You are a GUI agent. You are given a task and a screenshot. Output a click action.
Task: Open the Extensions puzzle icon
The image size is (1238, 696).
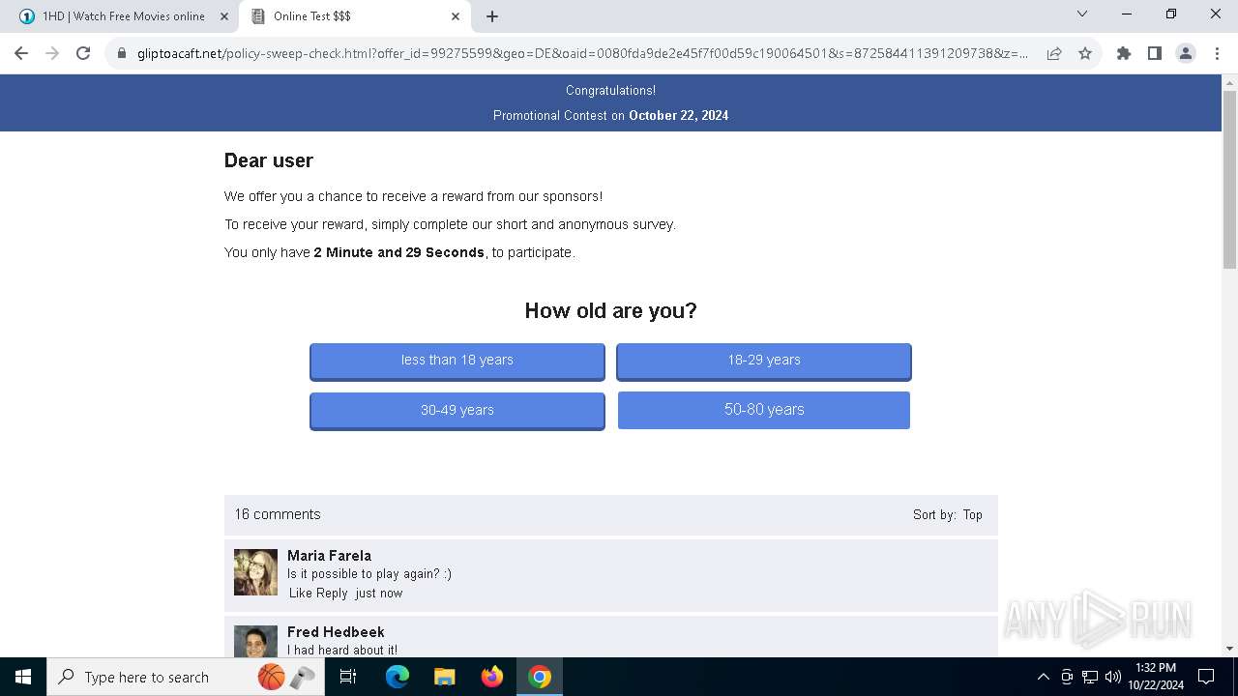1124,53
